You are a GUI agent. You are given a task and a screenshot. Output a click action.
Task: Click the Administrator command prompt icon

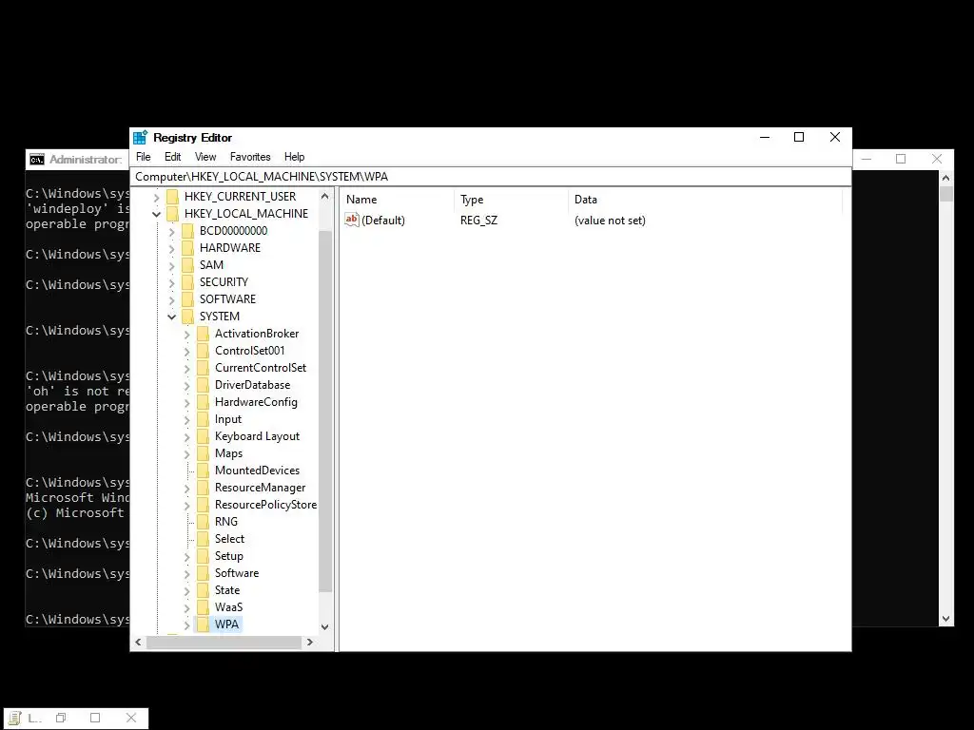[37, 160]
